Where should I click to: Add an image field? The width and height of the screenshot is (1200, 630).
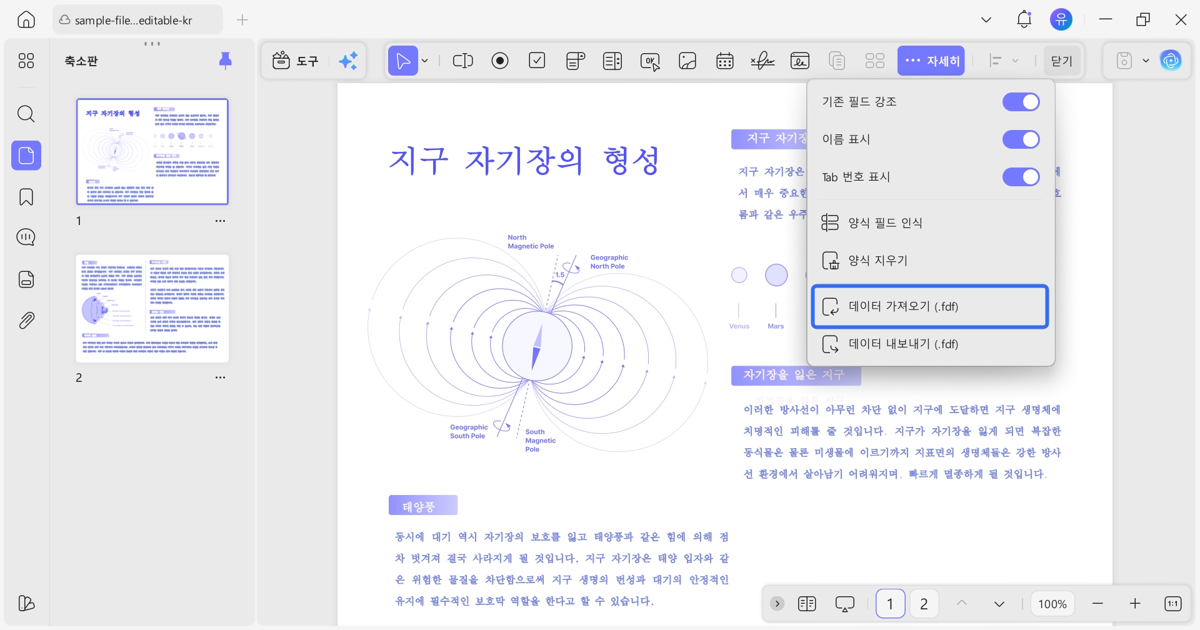click(687, 61)
